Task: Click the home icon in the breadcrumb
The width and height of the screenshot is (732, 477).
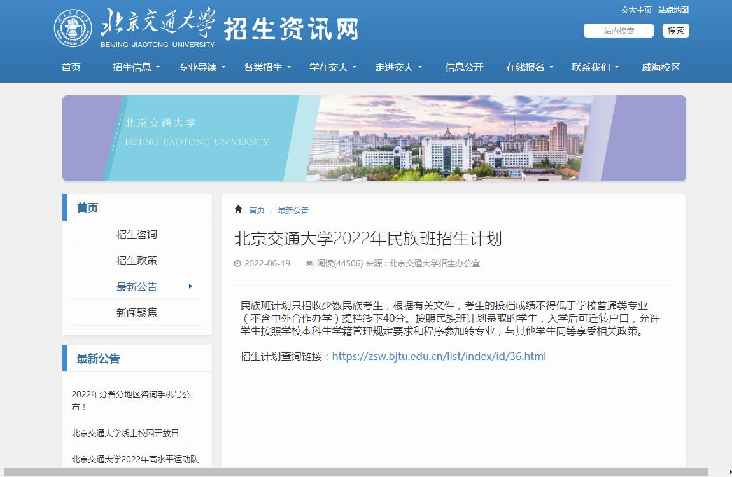Action: [238, 209]
